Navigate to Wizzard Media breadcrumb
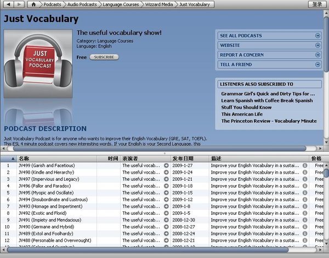The width and height of the screenshot is (329, 258). tap(159, 4)
